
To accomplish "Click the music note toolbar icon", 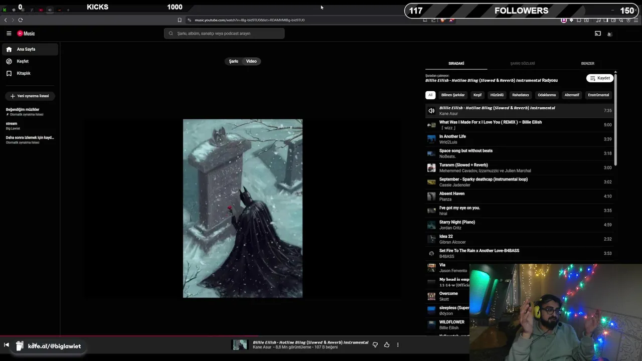I will click(598, 20).
